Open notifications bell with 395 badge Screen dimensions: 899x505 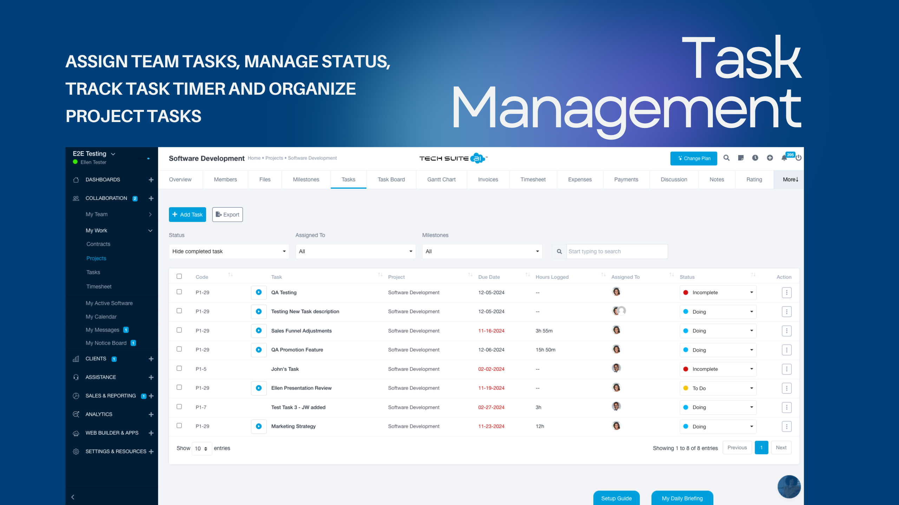click(x=785, y=158)
